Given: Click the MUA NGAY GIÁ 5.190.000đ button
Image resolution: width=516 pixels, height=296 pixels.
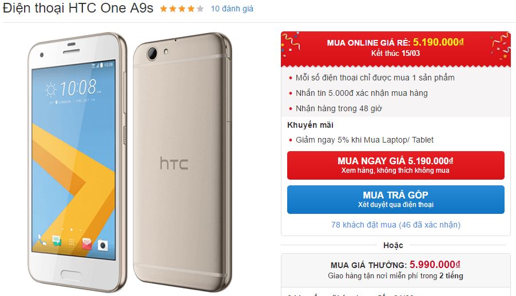Looking at the screenshot, I should point(395,165).
